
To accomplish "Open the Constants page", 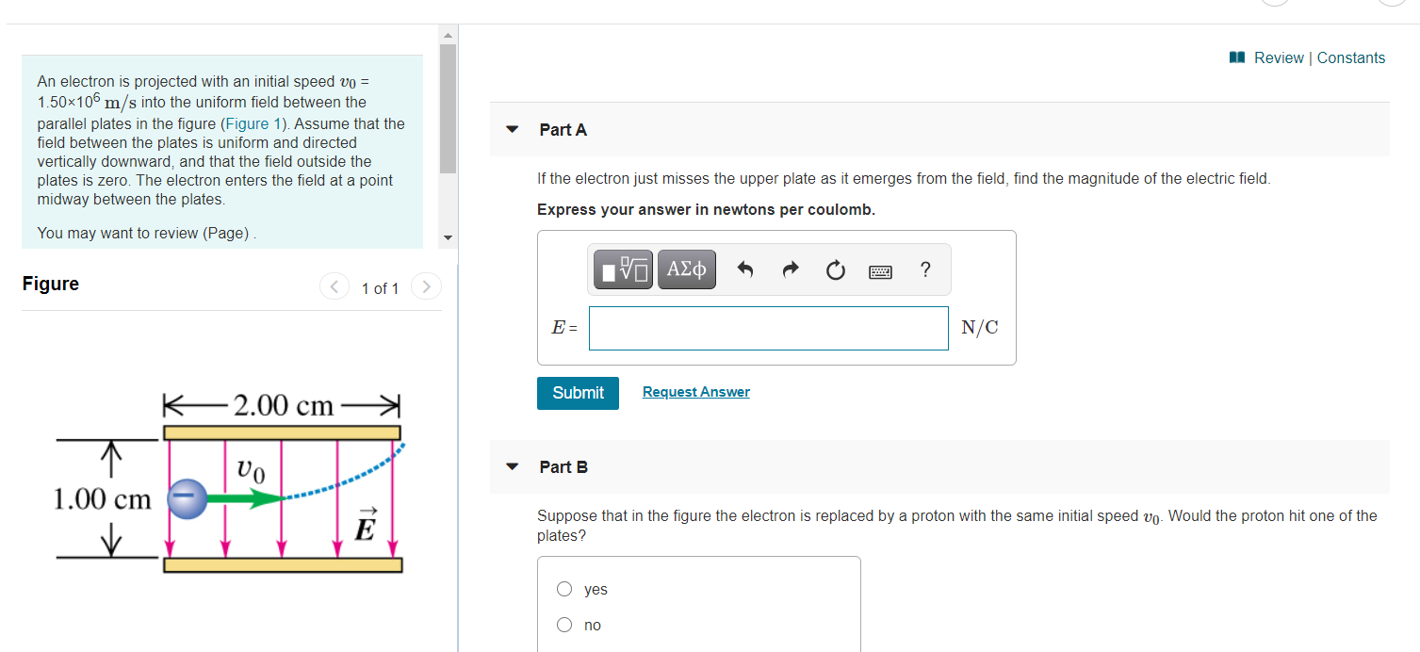I will pos(1350,57).
